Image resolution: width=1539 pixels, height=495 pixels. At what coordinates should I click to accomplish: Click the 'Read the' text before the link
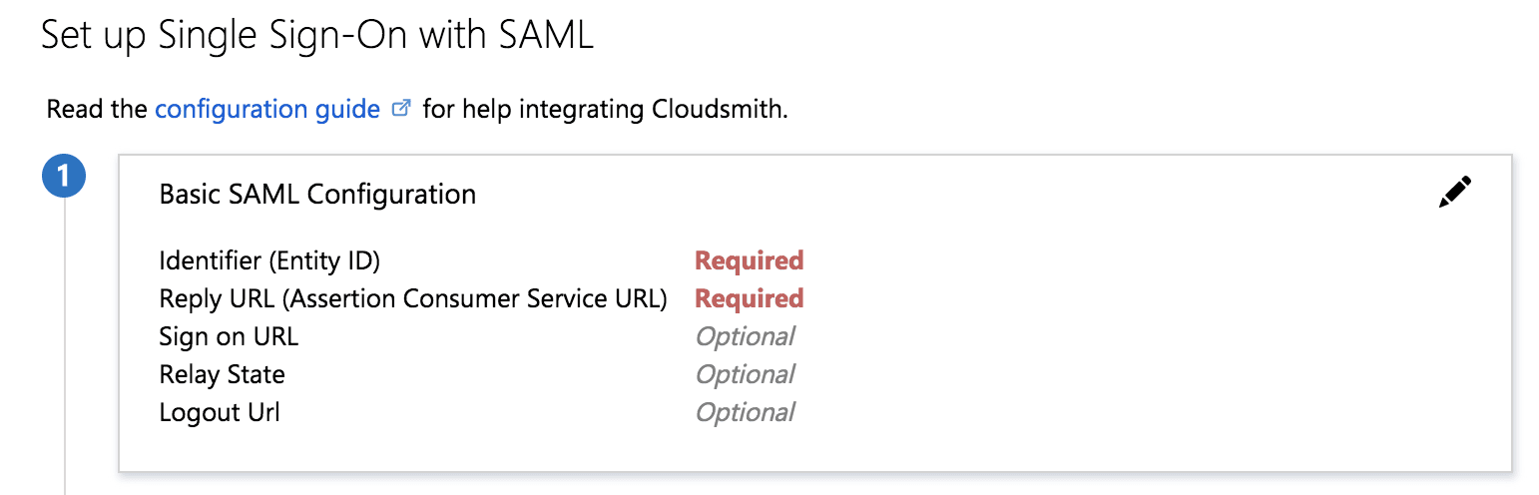tap(97, 109)
